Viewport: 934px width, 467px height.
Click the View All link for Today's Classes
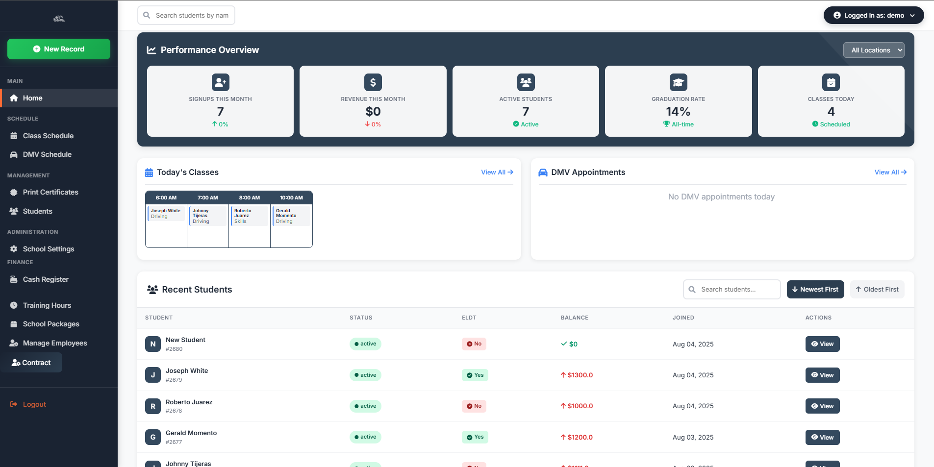tap(497, 172)
